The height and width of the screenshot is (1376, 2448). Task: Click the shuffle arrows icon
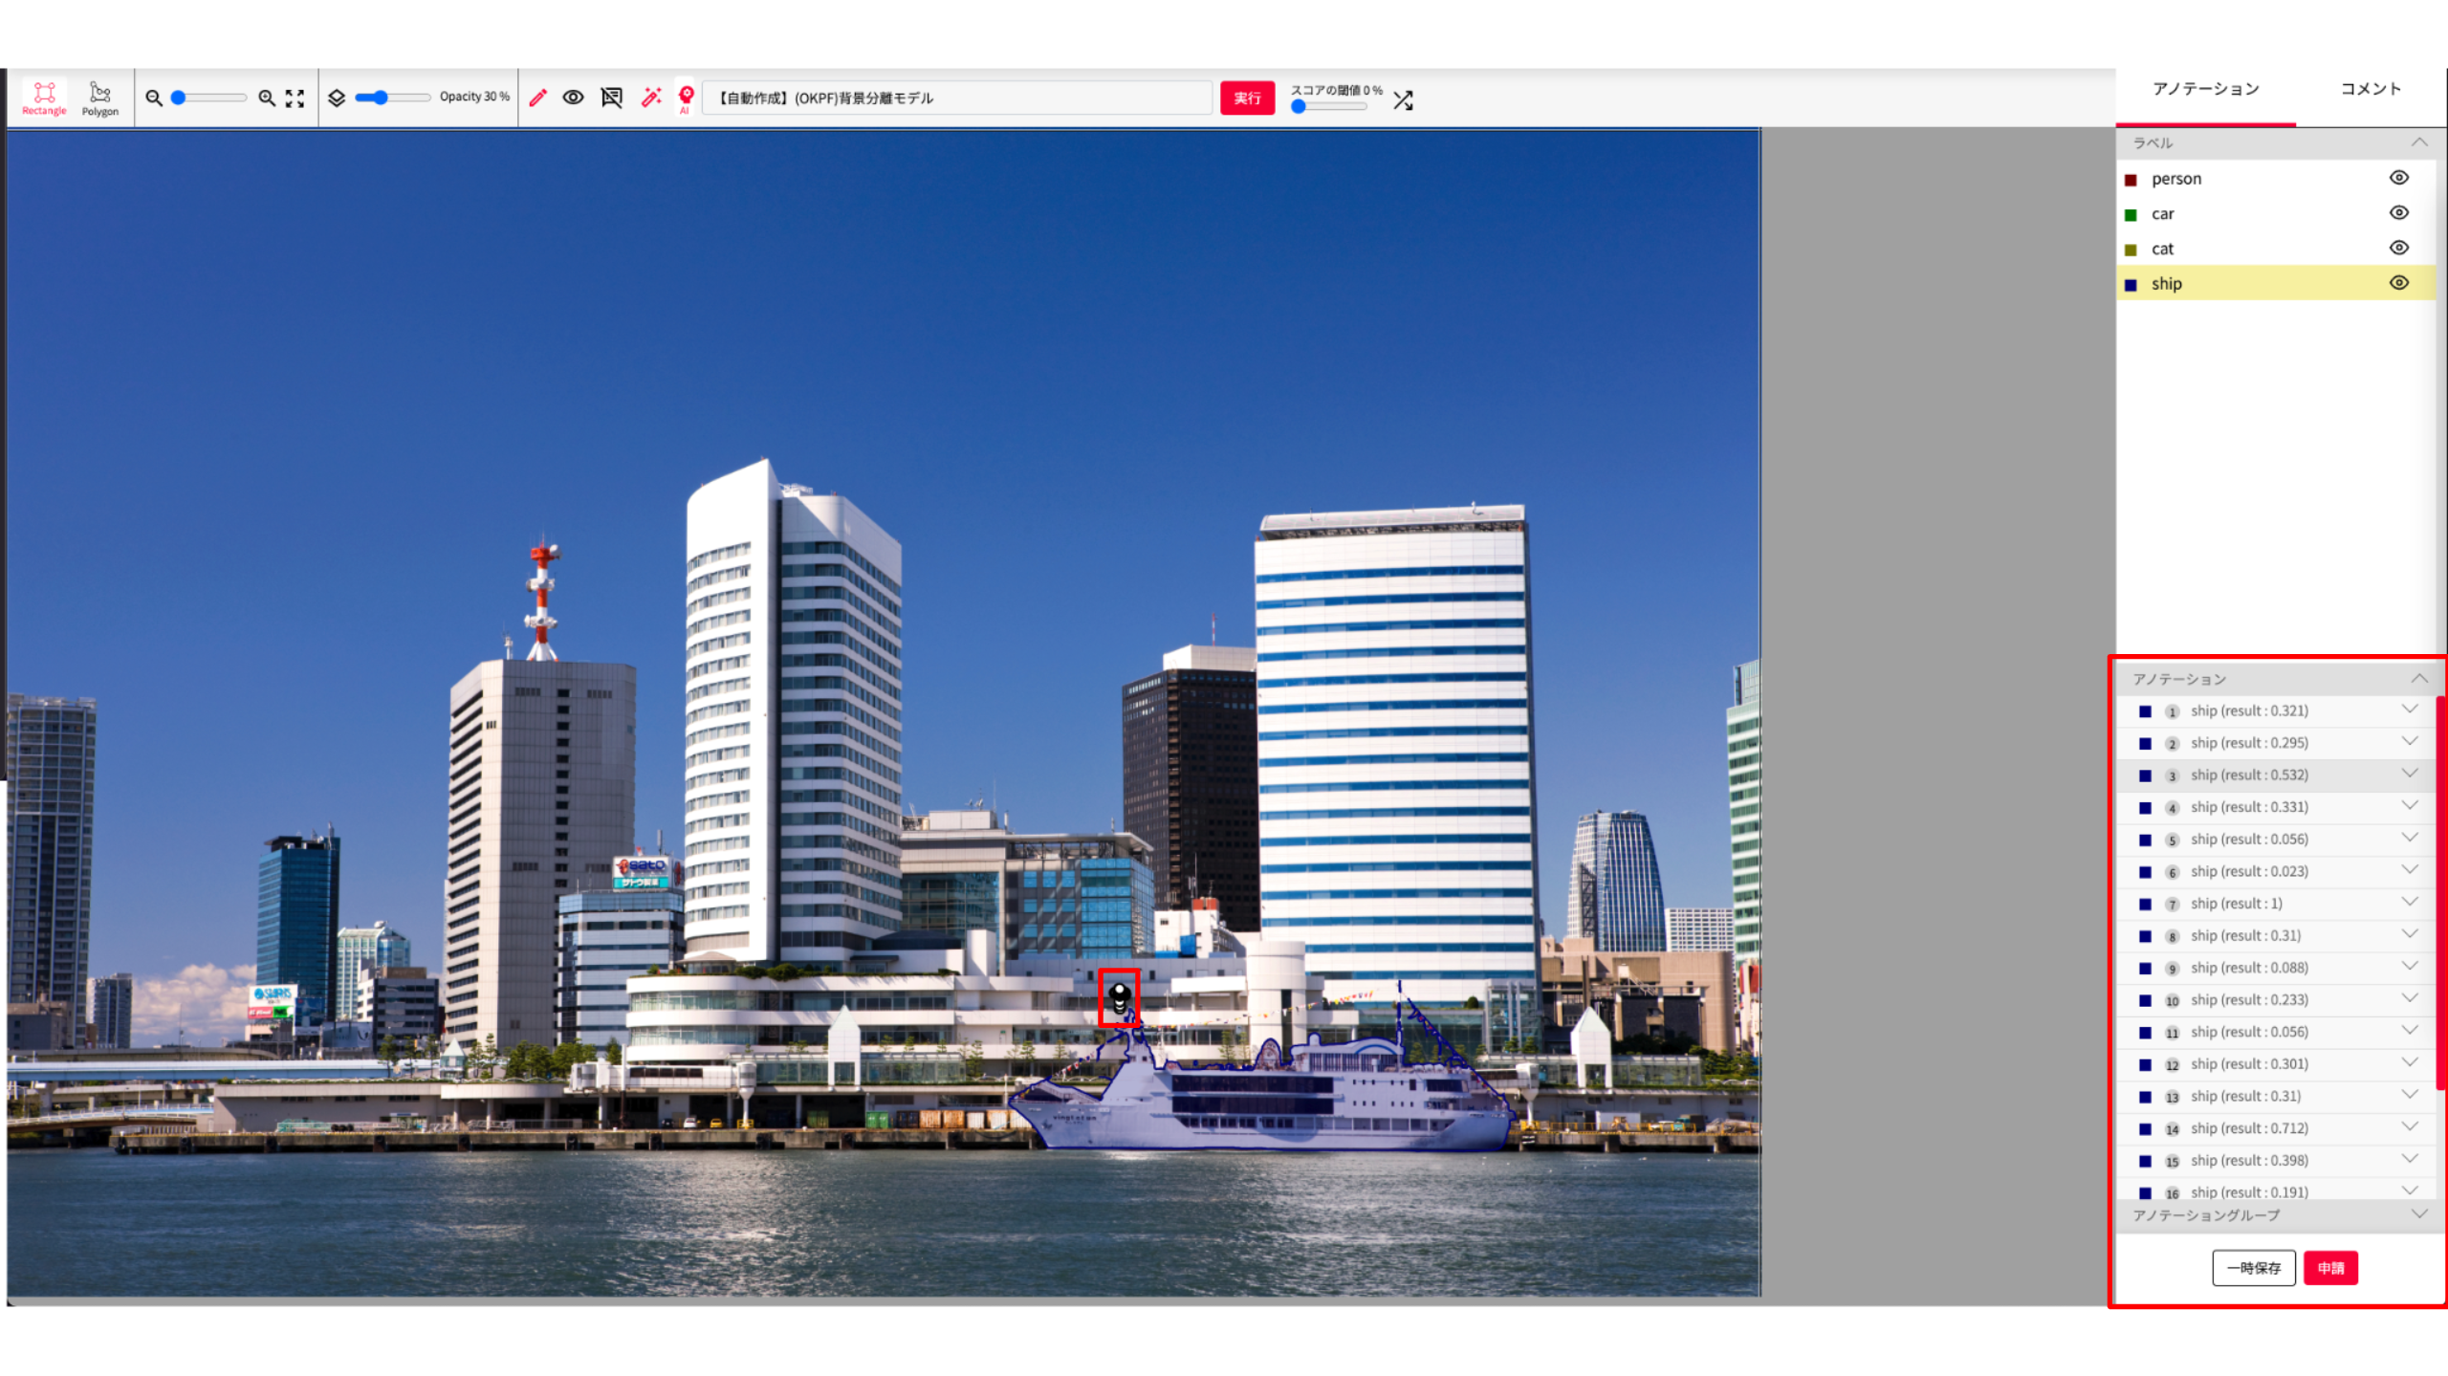point(1403,100)
